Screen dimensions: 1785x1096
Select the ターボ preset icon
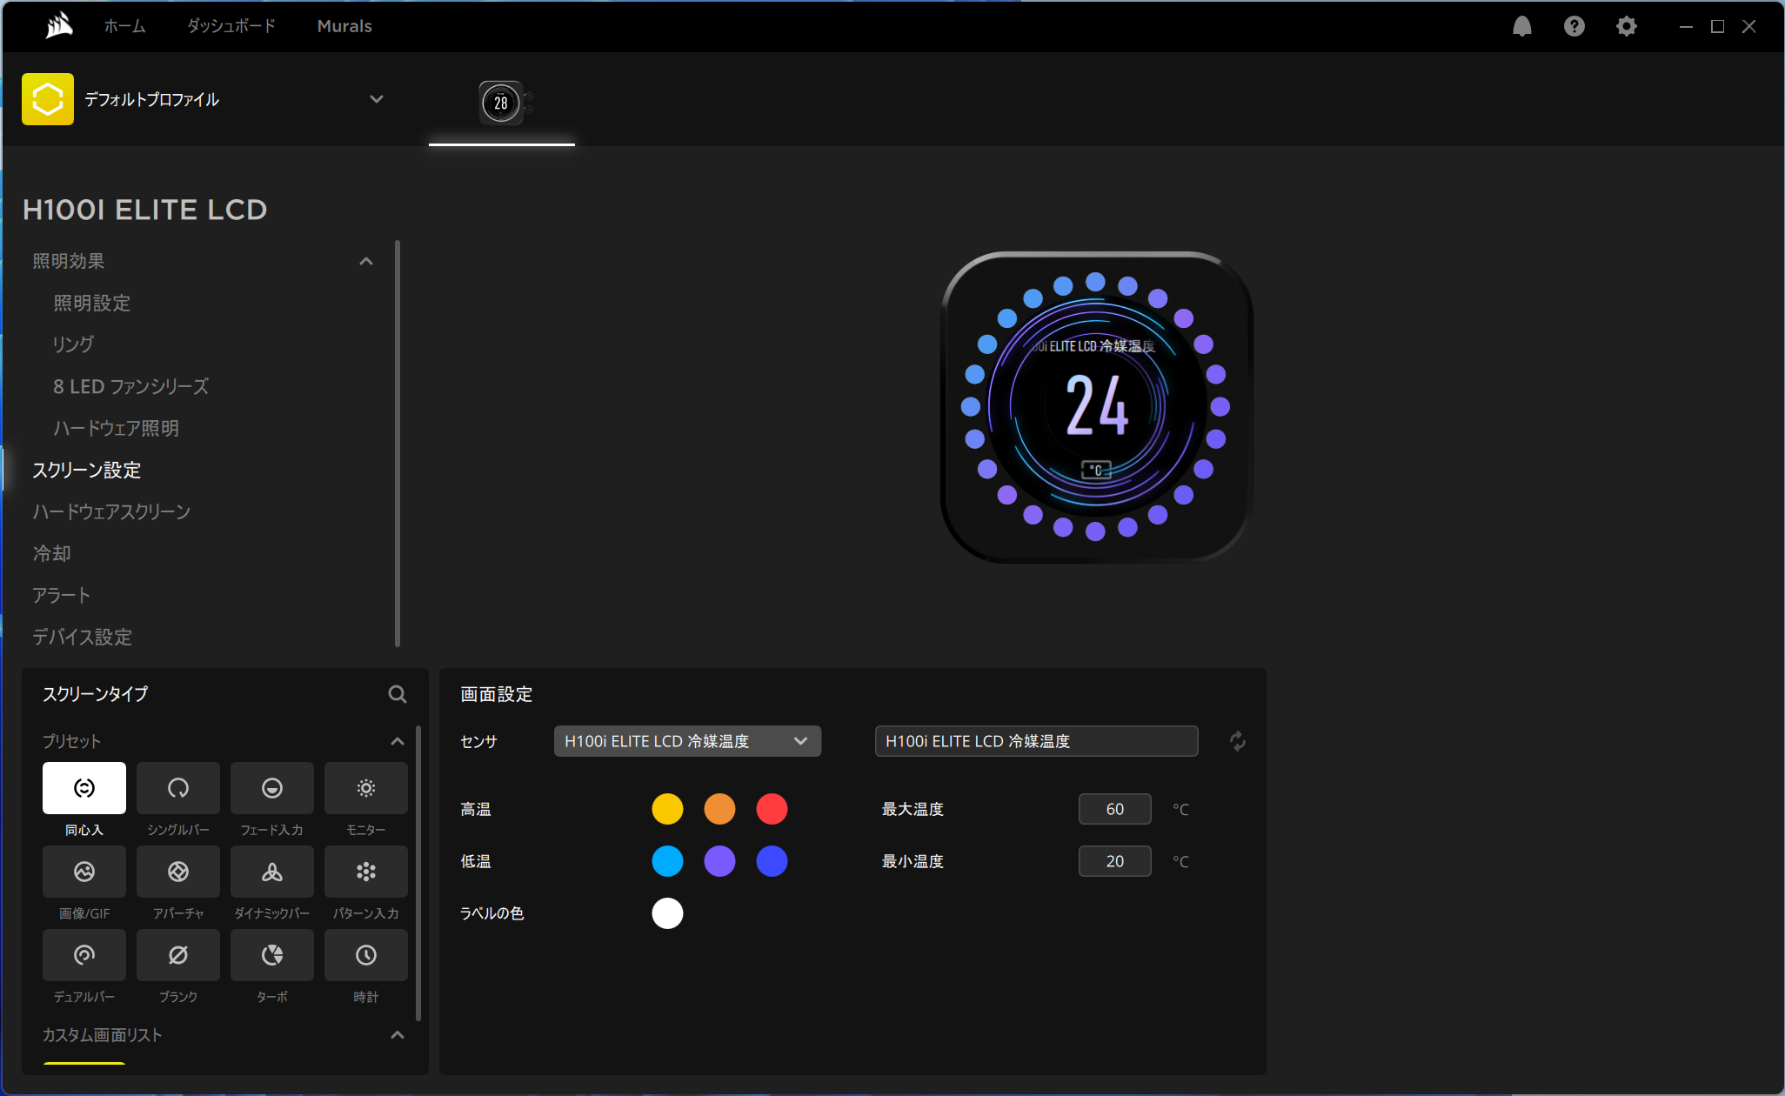click(x=272, y=955)
